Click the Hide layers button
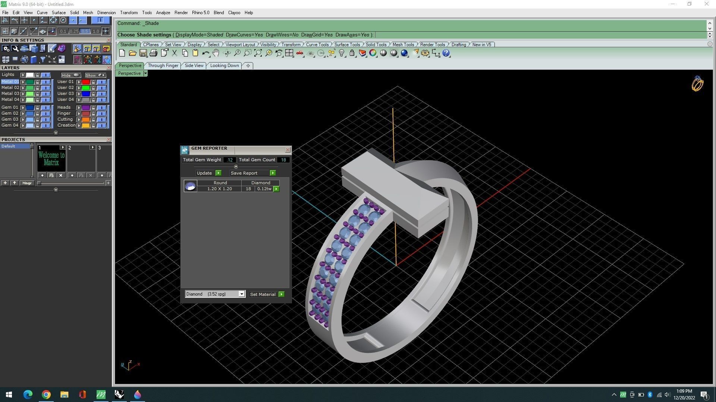 (x=71, y=75)
